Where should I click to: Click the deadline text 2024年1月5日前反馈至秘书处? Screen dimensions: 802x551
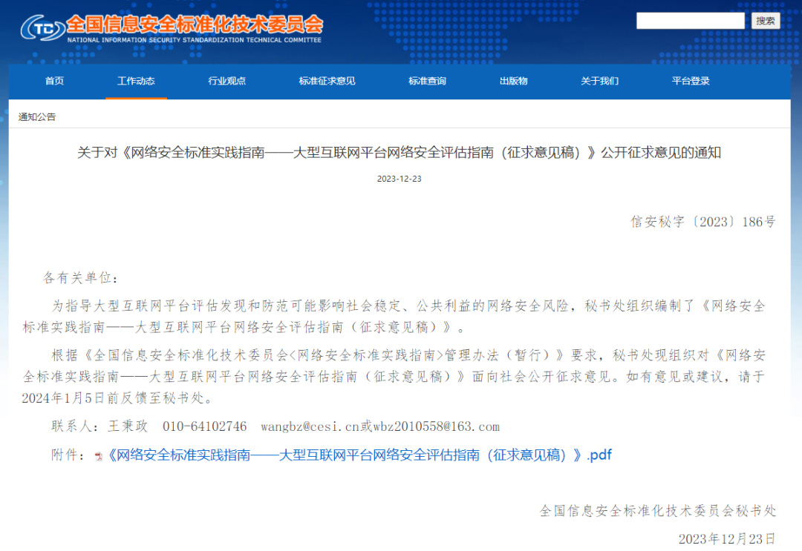point(117,397)
